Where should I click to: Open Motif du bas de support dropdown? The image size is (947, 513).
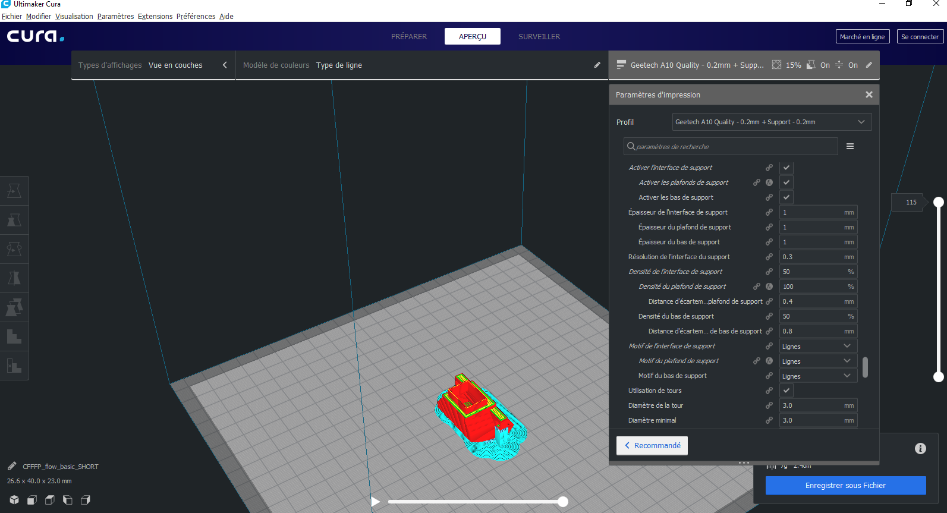pyautogui.click(x=818, y=376)
